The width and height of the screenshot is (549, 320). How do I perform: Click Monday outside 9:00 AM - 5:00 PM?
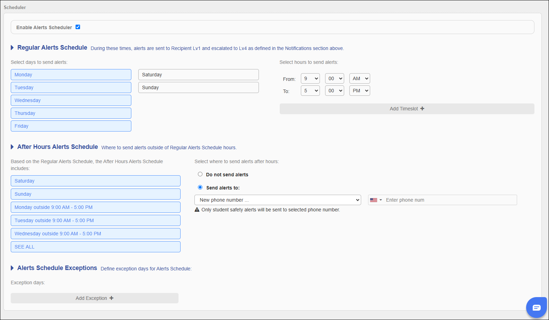tap(96, 207)
